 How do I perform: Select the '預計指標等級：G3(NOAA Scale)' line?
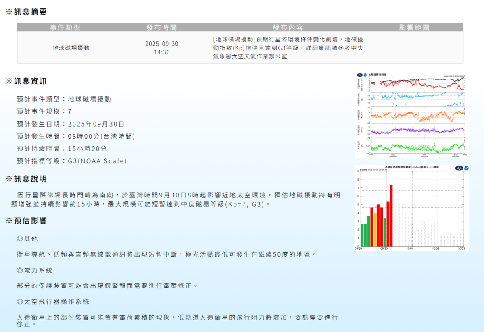[x=72, y=161]
